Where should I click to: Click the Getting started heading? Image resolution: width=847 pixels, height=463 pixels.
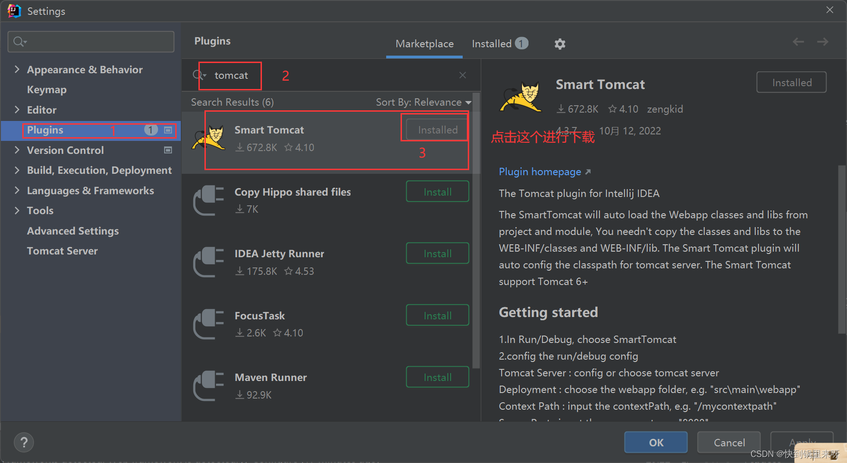[548, 312]
